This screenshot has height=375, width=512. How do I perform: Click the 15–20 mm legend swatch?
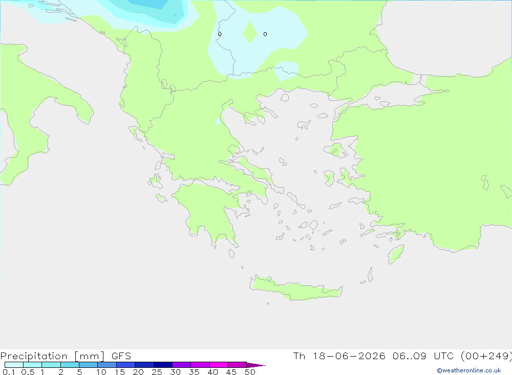point(125,365)
